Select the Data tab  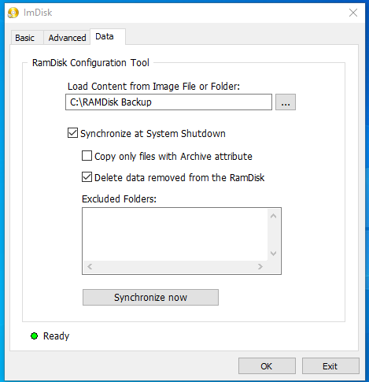105,36
